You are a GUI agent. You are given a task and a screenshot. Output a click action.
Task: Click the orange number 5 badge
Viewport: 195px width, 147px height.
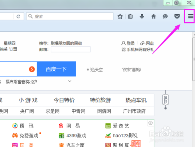(32, 69)
